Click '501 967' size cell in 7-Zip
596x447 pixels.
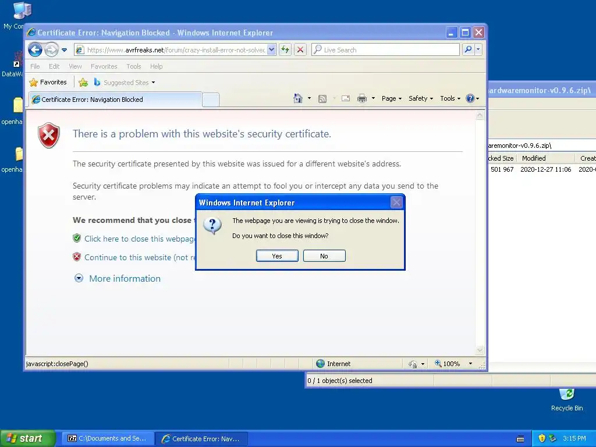coord(502,169)
